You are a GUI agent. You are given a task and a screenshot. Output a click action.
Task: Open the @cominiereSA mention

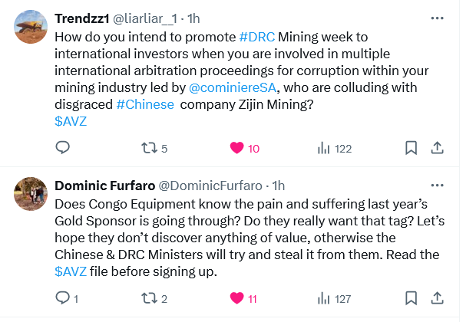pyautogui.click(x=233, y=87)
